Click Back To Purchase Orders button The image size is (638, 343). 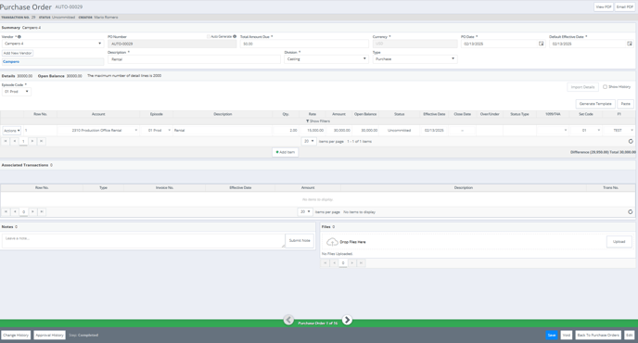(x=598, y=335)
